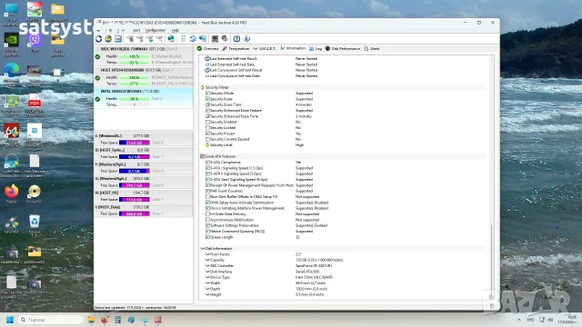This screenshot has height=327, width=582.
Task: Click the green health check of the HGST disk
Action: [x=97, y=78]
